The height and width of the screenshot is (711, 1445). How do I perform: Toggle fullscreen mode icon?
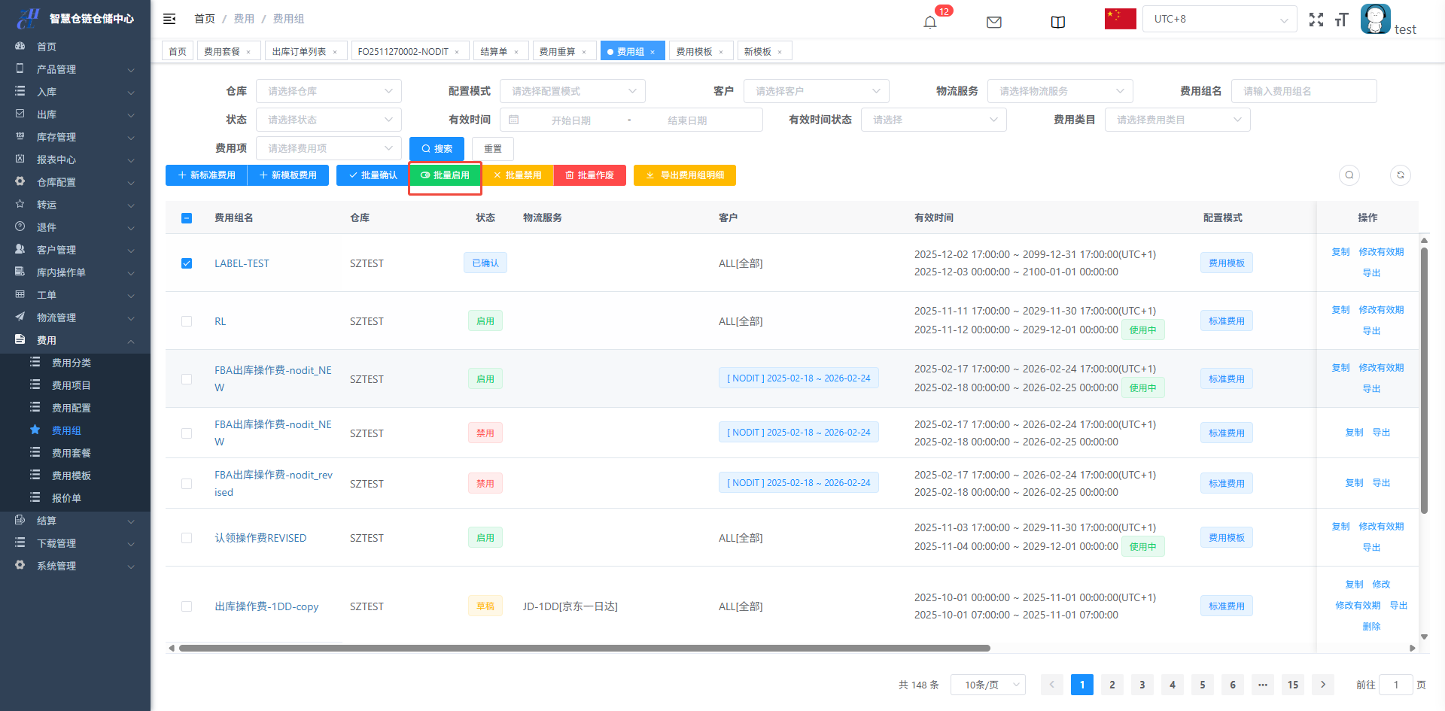pos(1316,20)
